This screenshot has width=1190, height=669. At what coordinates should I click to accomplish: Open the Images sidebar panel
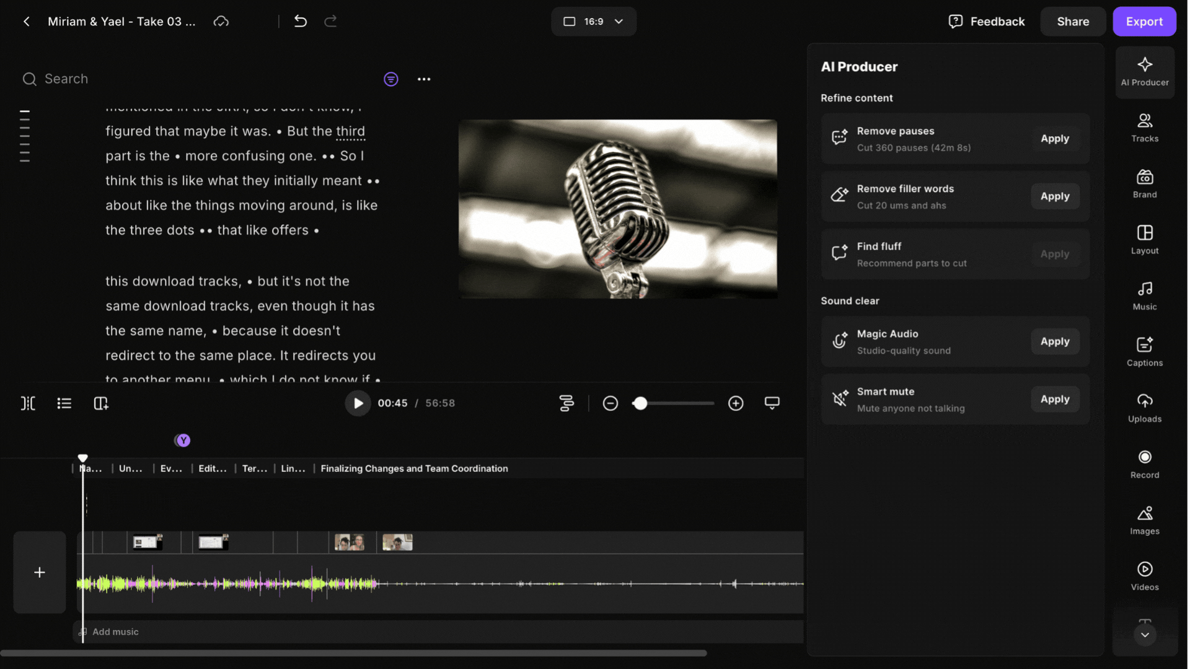coord(1145,521)
